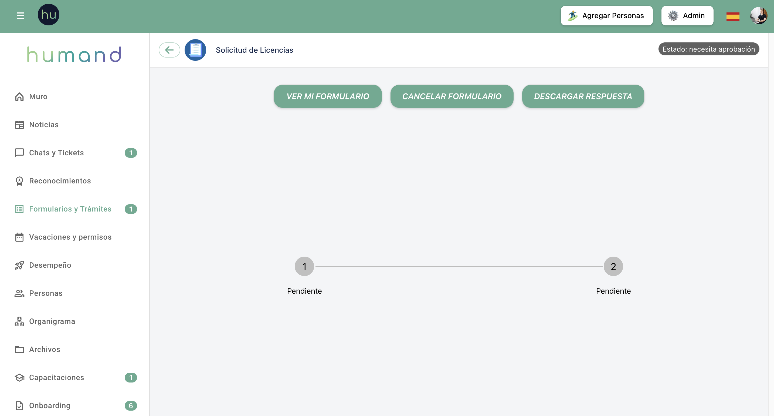Click the Chats y Tickets speech bubble icon
Image resolution: width=774 pixels, height=416 pixels.
click(19, 153)
